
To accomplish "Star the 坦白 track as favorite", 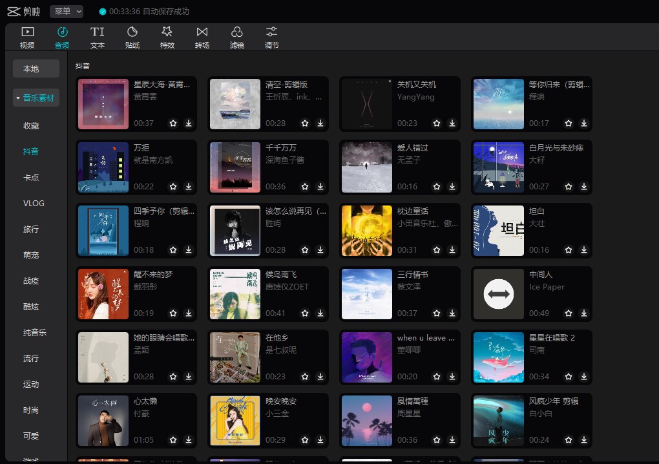I will (x=568, y=249).
